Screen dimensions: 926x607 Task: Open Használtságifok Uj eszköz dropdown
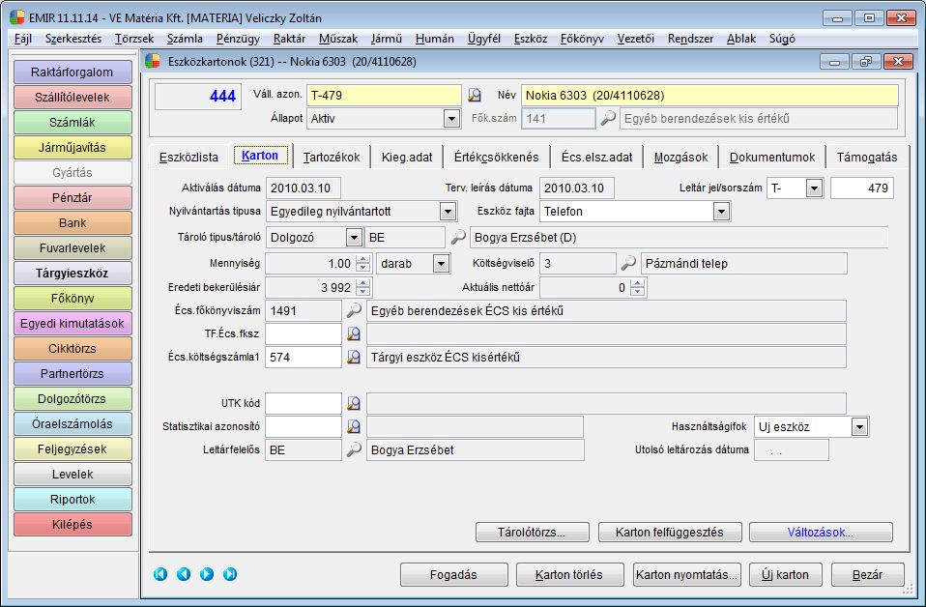click(x=859, y=427)
